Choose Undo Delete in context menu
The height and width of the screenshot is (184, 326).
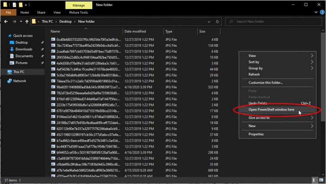pos(278,103)
